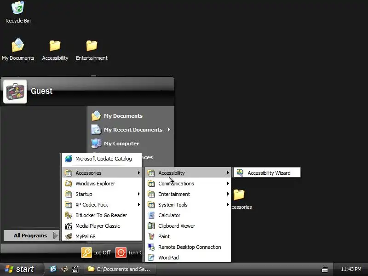Image resolution: width=368 pixels, height=276 pixels.
Task: Launch Windows Explorer from All Programs
Action: tap(102, 184)
